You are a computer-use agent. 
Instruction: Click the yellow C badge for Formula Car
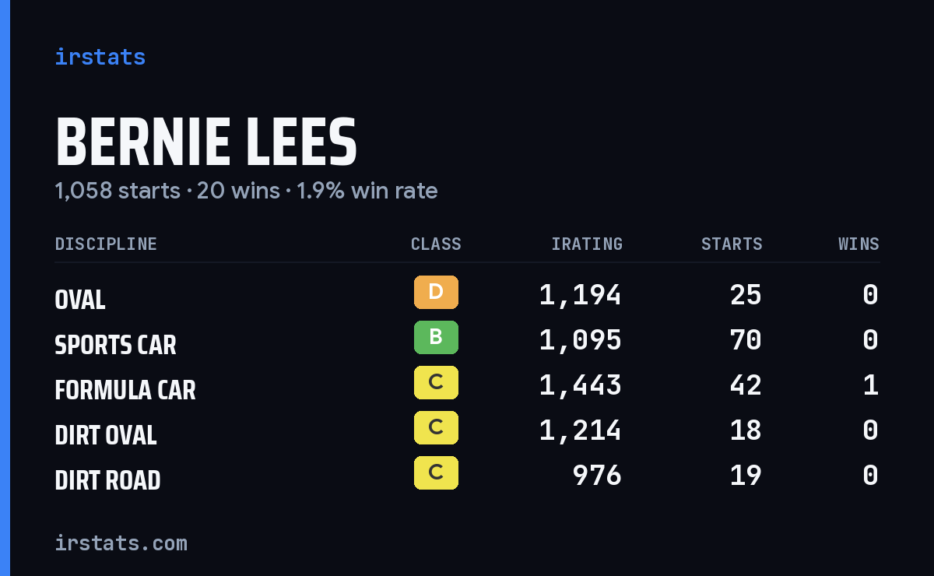coord(436,383)
